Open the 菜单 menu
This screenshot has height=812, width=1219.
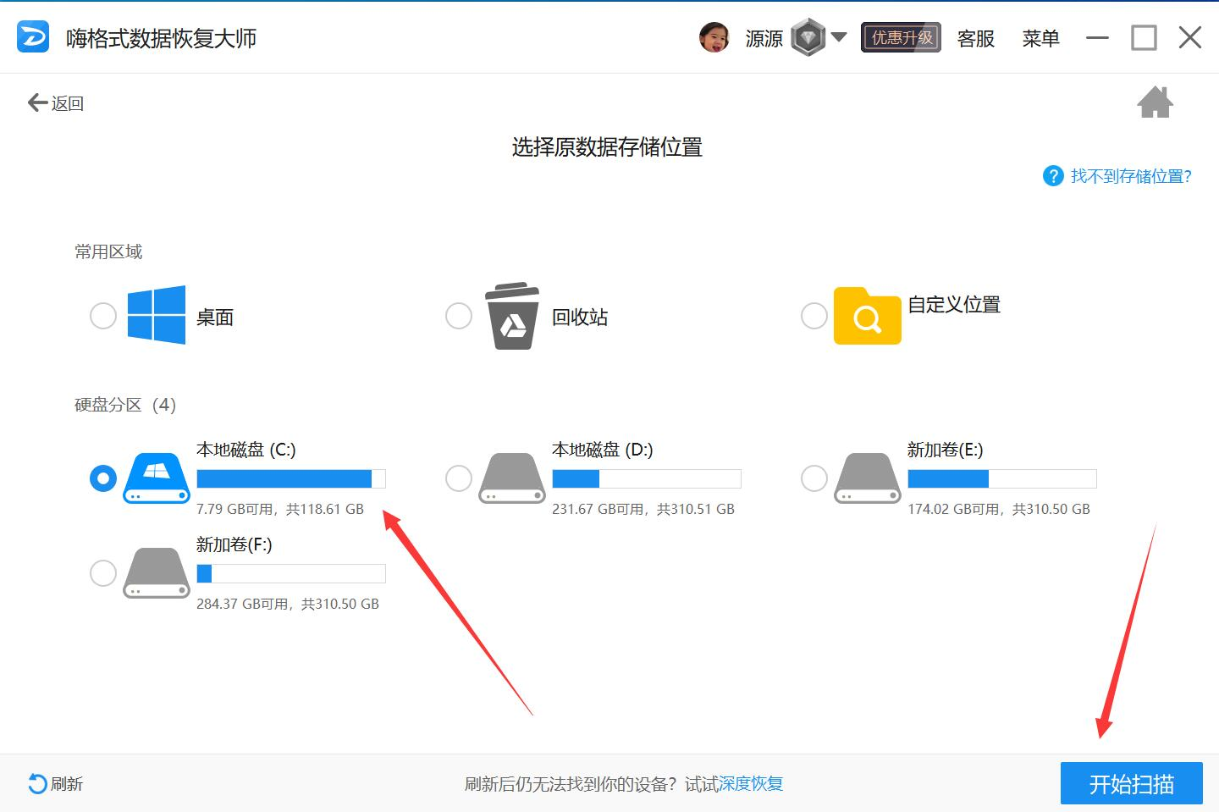pos(1040,38)
